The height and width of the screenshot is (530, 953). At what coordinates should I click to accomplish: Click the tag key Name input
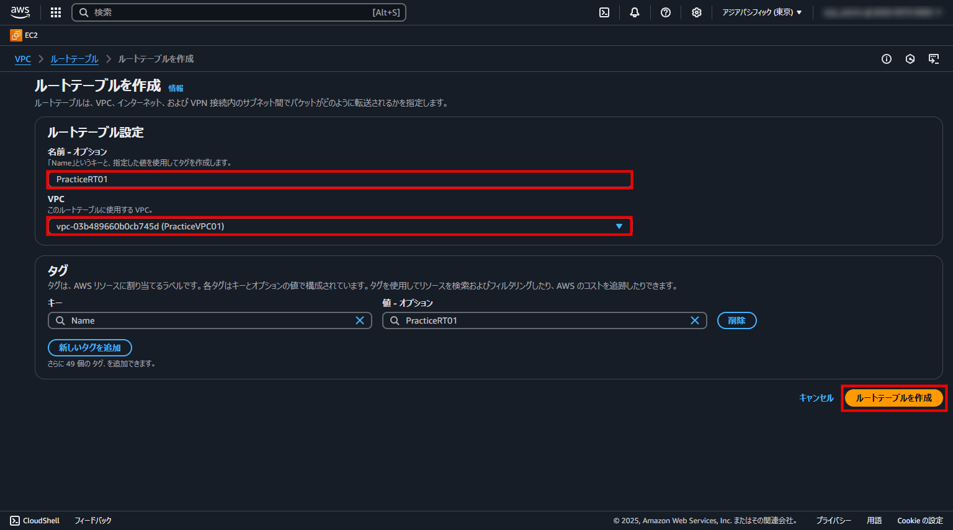tap(210, 320)
